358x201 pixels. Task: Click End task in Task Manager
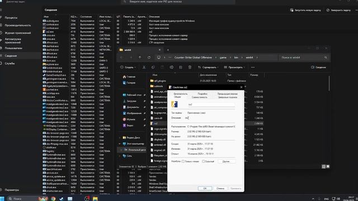tap(339, 10)
